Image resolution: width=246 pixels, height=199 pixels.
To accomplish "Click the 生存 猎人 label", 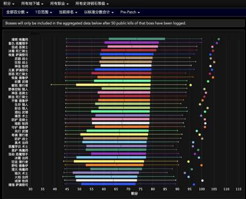I will coord(21,105).
